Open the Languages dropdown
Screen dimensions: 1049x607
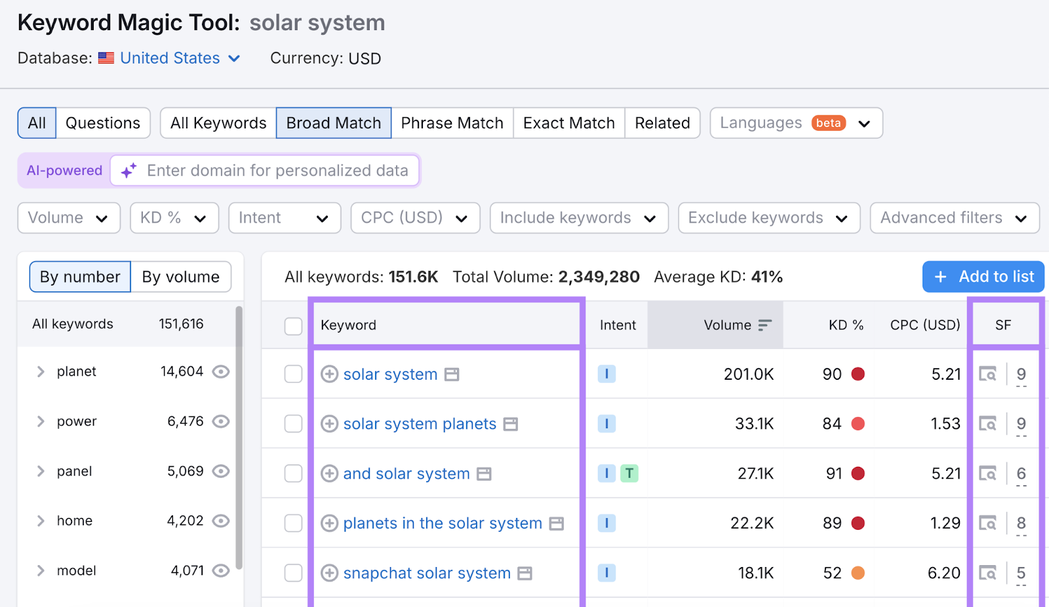click(x=795, y=122)
